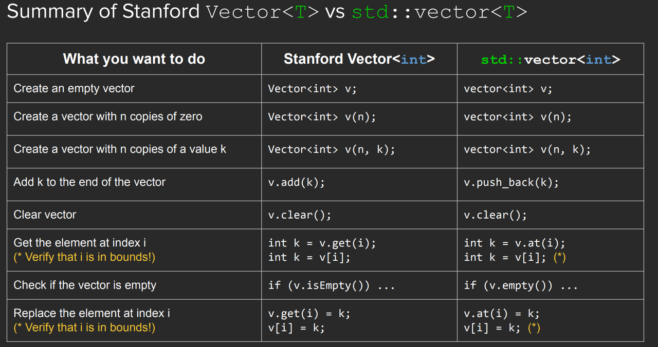Click the Stanford column 'v.clear();' cell
The image size is (658, 347).
[x=300, y=215]
